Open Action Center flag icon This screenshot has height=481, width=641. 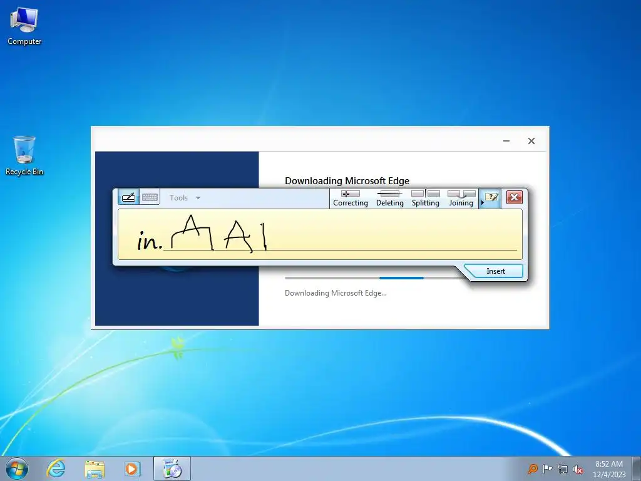547,468
